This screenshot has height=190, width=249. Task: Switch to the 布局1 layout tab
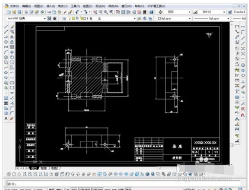(x=44, y=168)
